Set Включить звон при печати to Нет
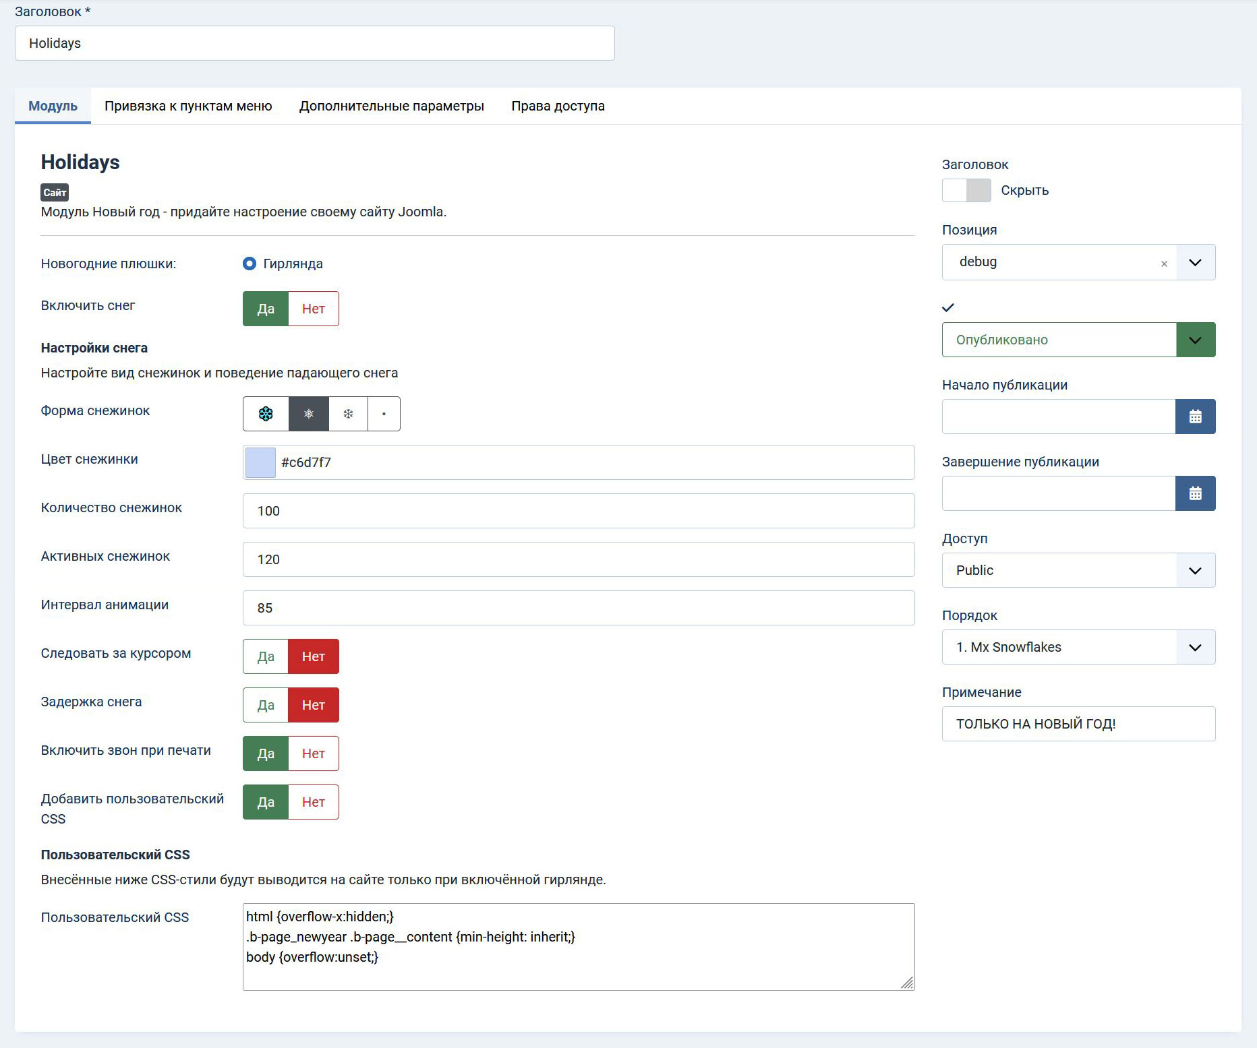The width and height of the screenshot is (1257, 1048). pyautogui.click(x=314, y=753)
